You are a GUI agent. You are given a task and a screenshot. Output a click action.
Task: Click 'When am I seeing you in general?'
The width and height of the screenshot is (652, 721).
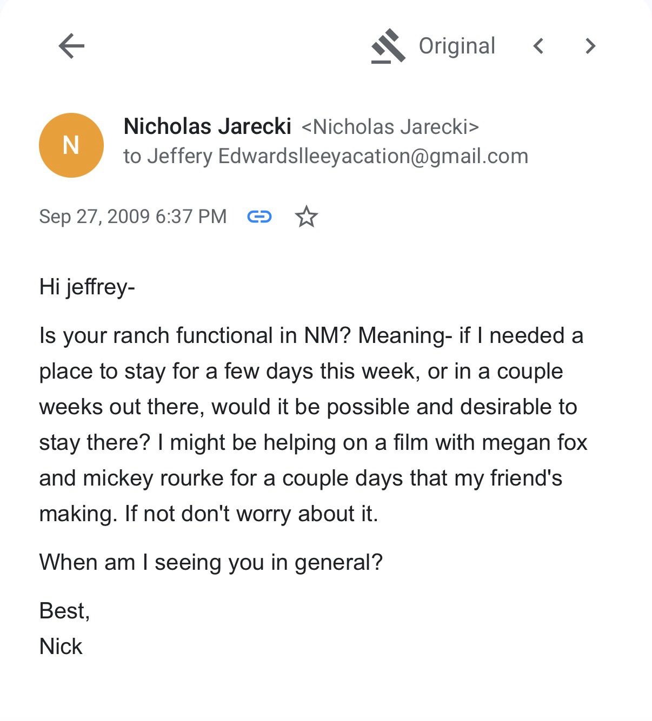point(211,562)
